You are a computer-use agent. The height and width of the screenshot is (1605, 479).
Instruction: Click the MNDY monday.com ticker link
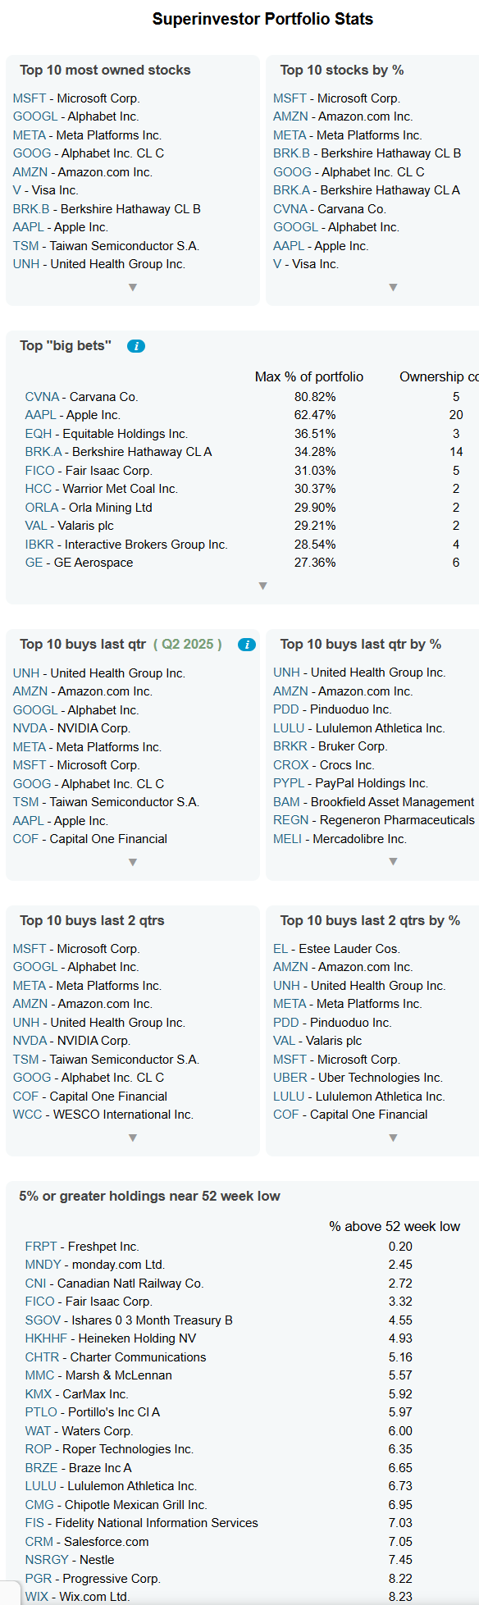[x=43, y=1265]
